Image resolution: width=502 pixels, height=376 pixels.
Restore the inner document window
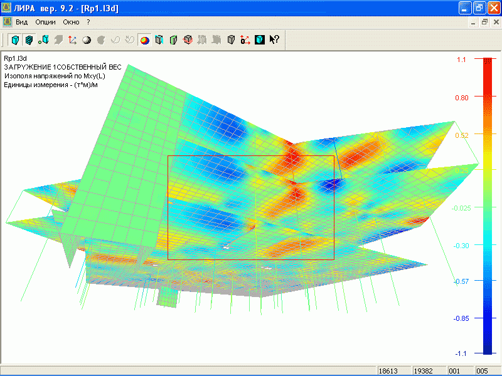[484, 22]
